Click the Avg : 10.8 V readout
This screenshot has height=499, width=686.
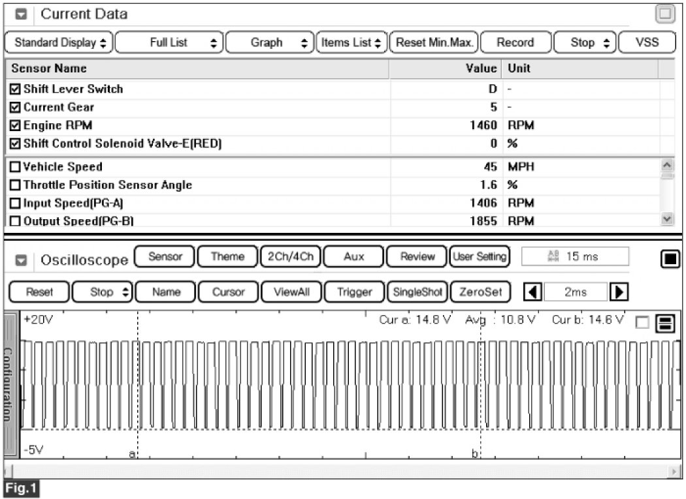coord(500,320)
